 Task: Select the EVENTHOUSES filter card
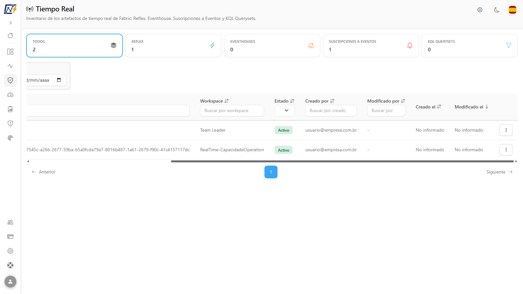pyautogui.click(x=272, y=46)
